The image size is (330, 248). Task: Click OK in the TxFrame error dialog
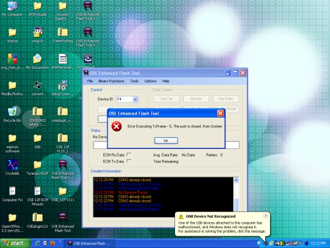click(x=166, y=141)
